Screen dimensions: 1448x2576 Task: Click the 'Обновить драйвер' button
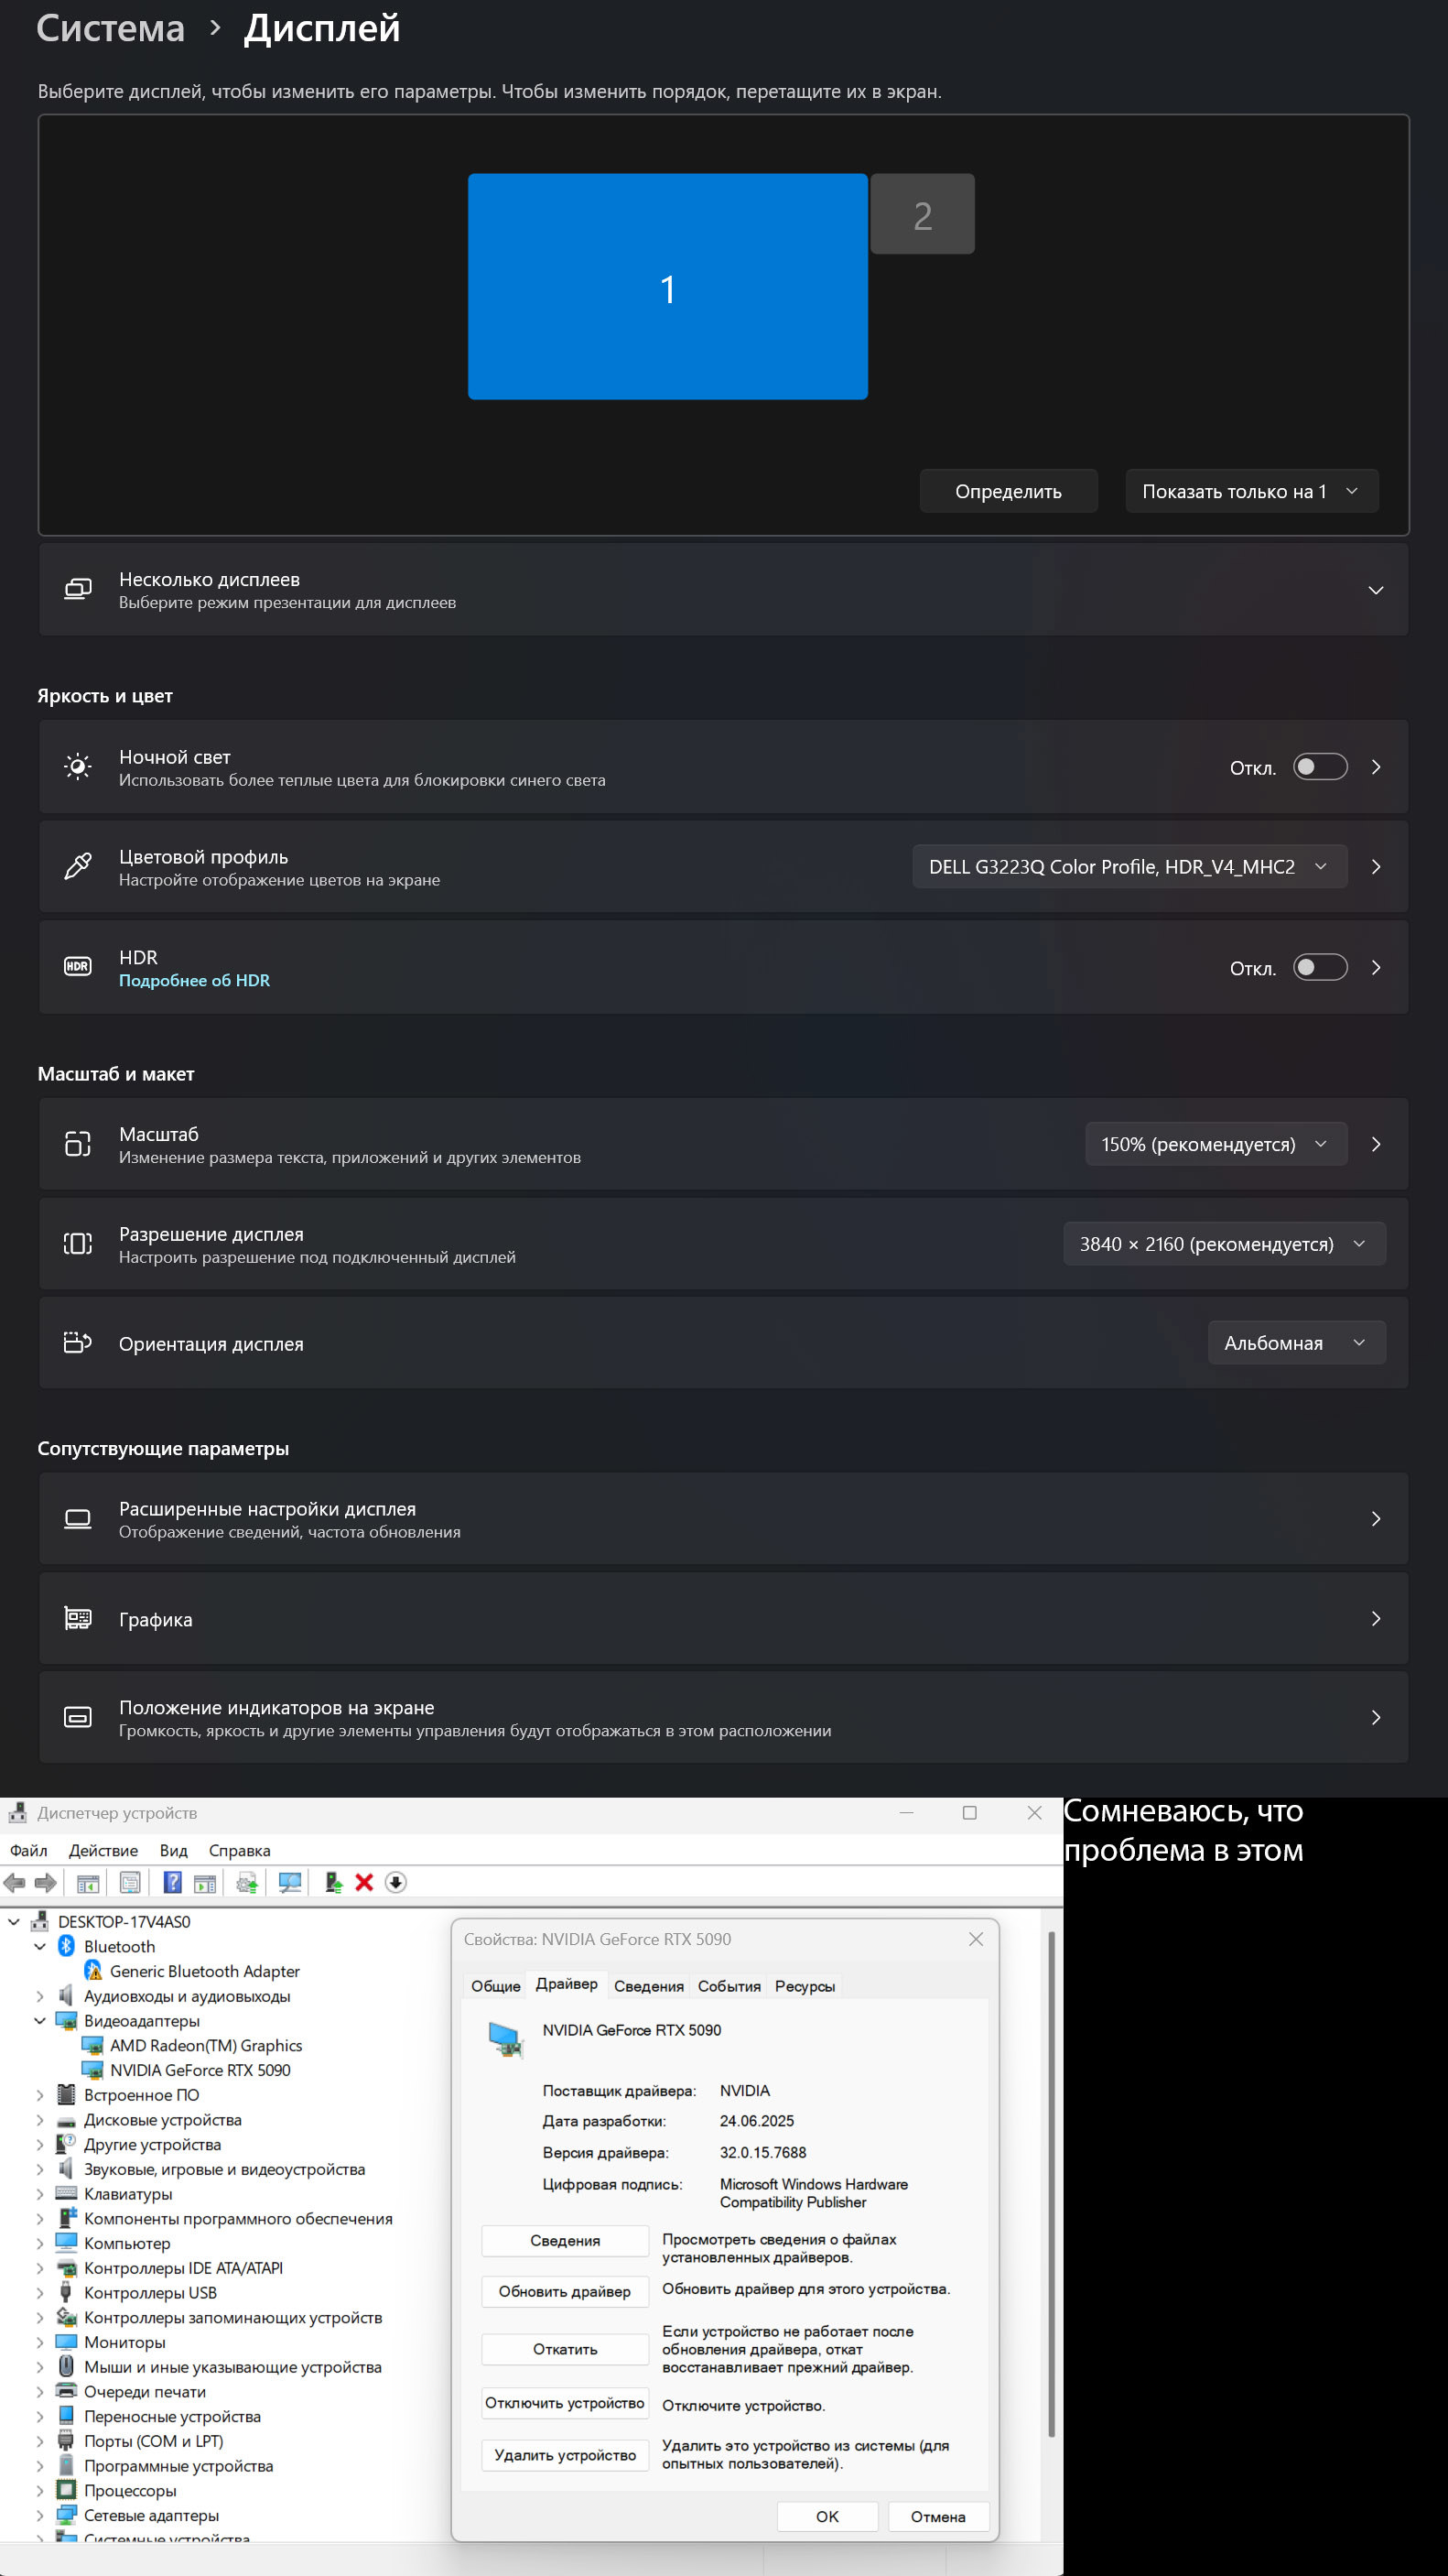pyautogui.click(x=565, y=2291)
